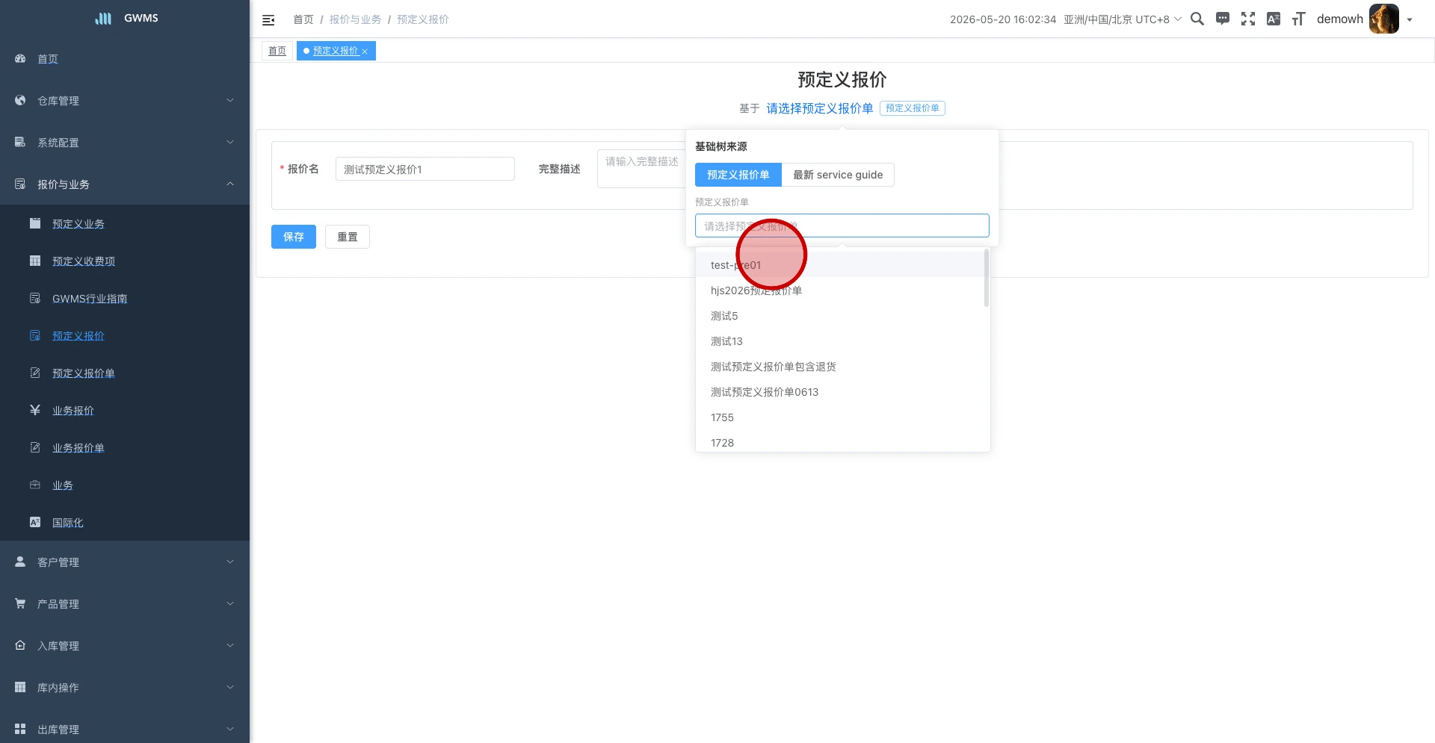This screenshot has width=1435, height=743.
Task: Click the 客户管理 person icon
Action: (x=20, y=562)
